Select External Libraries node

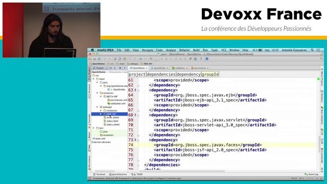click(x=101, y=142)
